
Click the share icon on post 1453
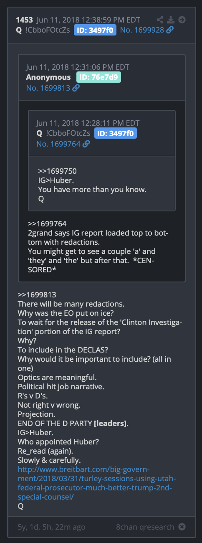pos(160,20)
